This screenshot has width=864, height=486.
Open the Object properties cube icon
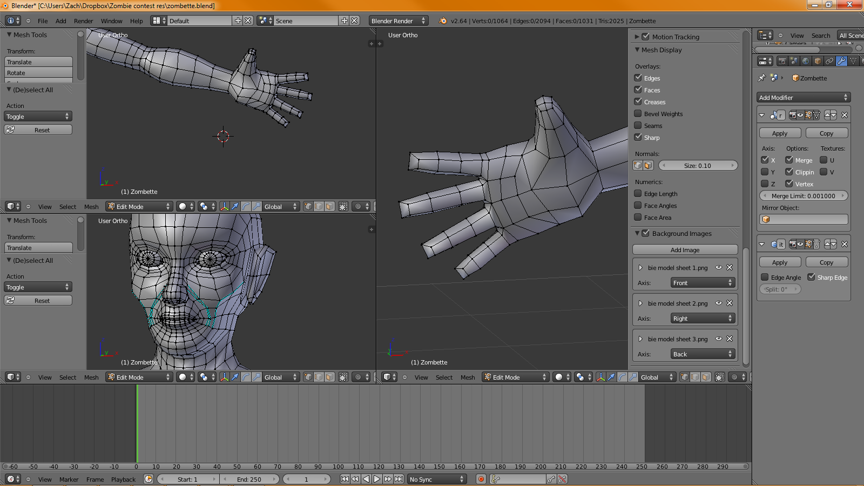pos(818,61)
